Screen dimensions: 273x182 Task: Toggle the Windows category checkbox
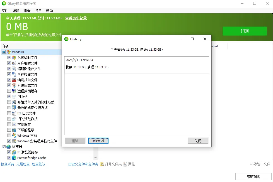coord(4,52)
